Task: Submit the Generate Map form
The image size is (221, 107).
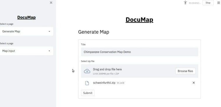Action: click(88, 93)
